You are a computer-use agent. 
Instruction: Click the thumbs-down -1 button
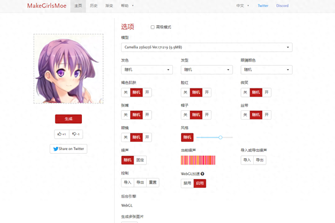click(x=76, y=134)
